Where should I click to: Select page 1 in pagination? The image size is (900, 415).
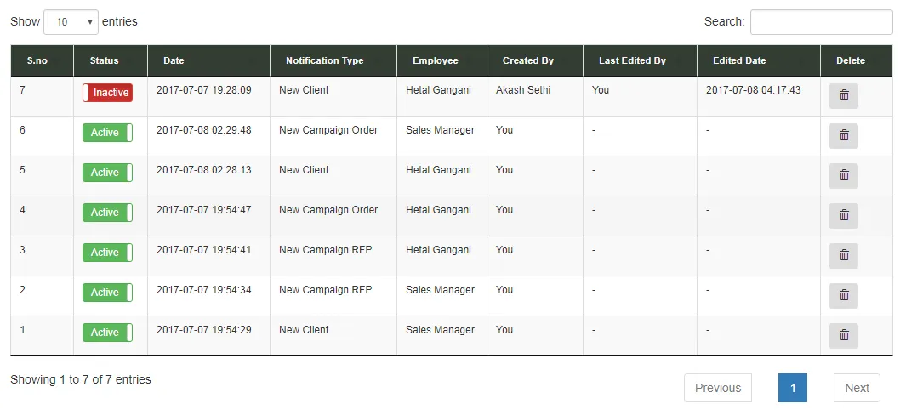tap(792, 388)
